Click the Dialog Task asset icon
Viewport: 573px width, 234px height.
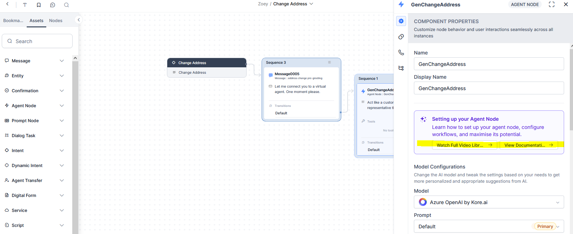[x=7, y=135]
